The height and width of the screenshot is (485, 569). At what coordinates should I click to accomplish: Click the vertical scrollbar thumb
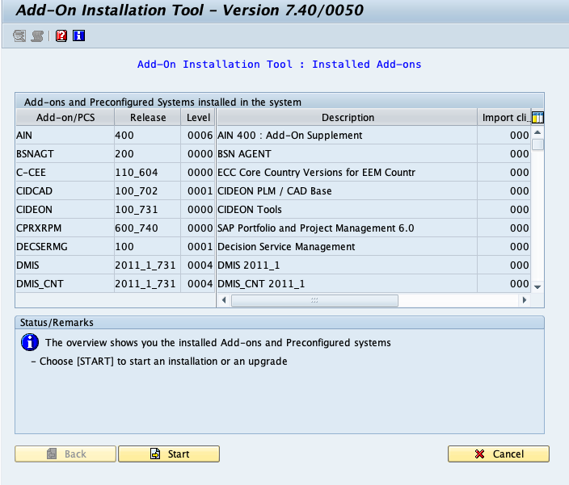tap(537, 144)
